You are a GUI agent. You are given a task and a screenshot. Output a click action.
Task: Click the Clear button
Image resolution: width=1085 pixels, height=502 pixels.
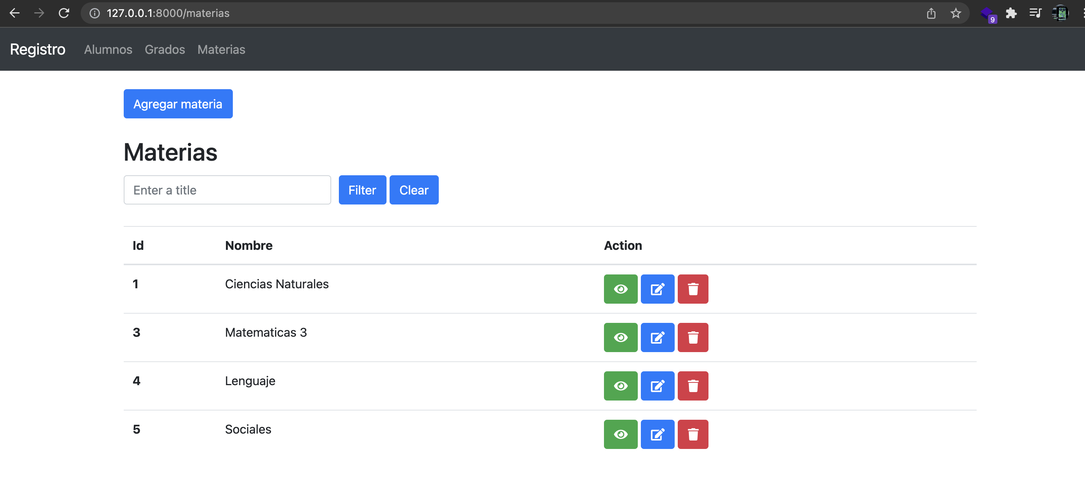tap(414, 190)
